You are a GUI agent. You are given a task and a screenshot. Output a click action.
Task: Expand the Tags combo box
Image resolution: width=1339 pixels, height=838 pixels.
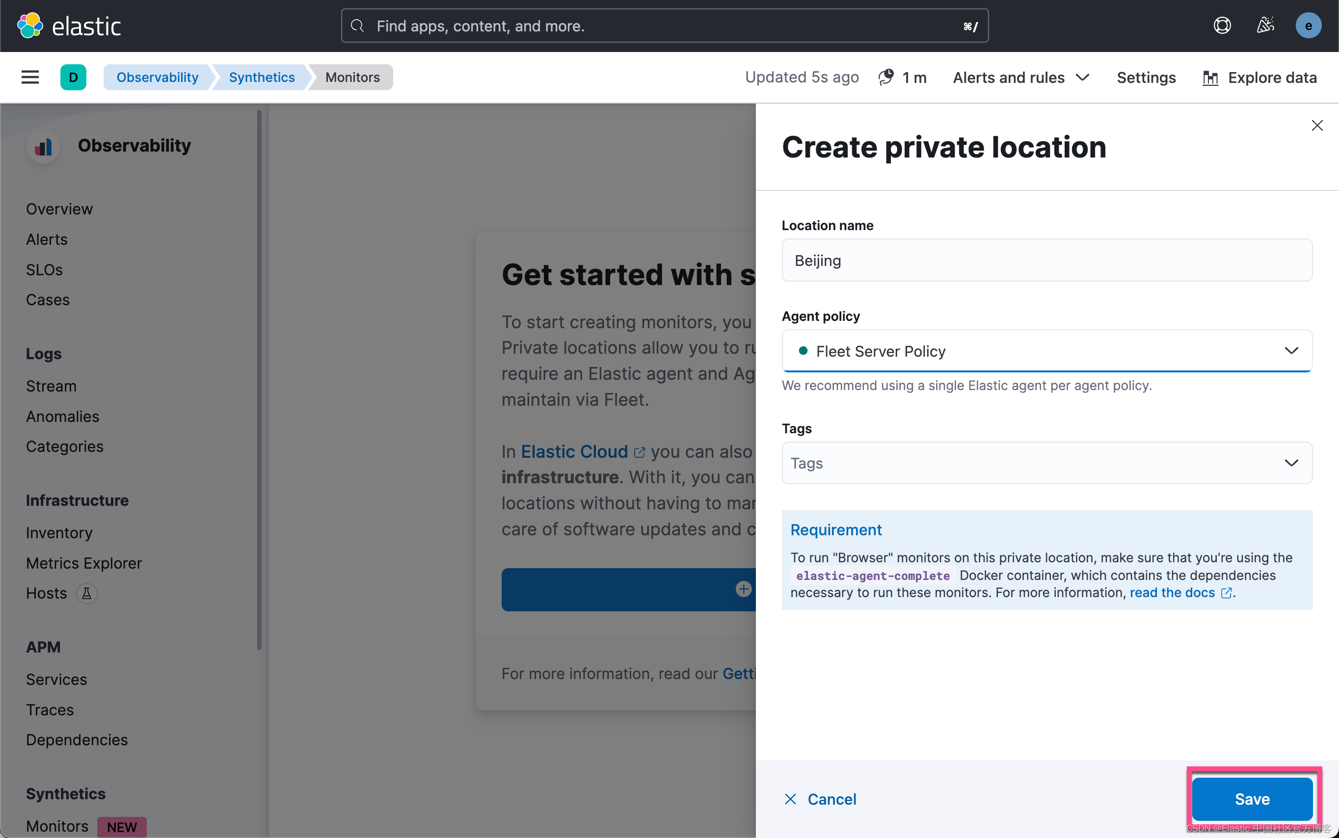1291,463
